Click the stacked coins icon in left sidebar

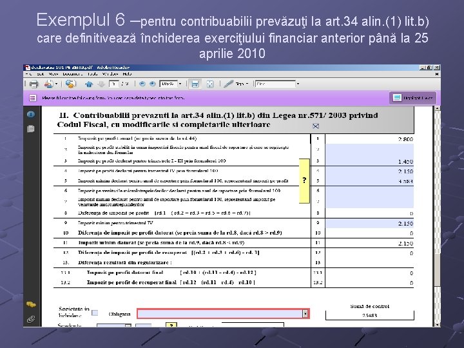[31, 304]
